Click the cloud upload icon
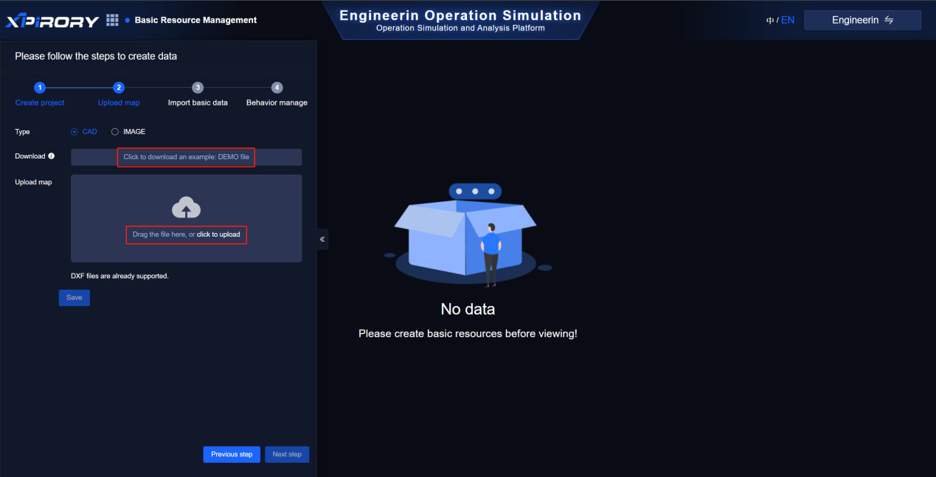Screen dimensions: 936x477 click(186, 209)
